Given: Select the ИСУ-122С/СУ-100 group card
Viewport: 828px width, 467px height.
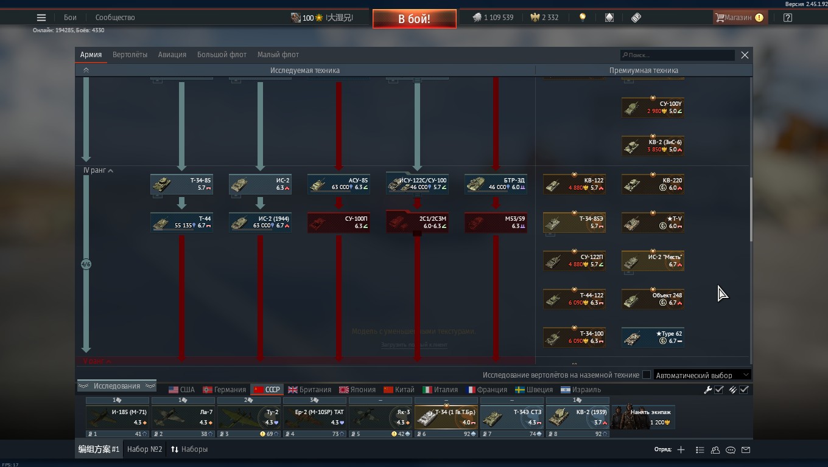Looking at the screenshot, I should pyautogui.click(x=417, y=184).
